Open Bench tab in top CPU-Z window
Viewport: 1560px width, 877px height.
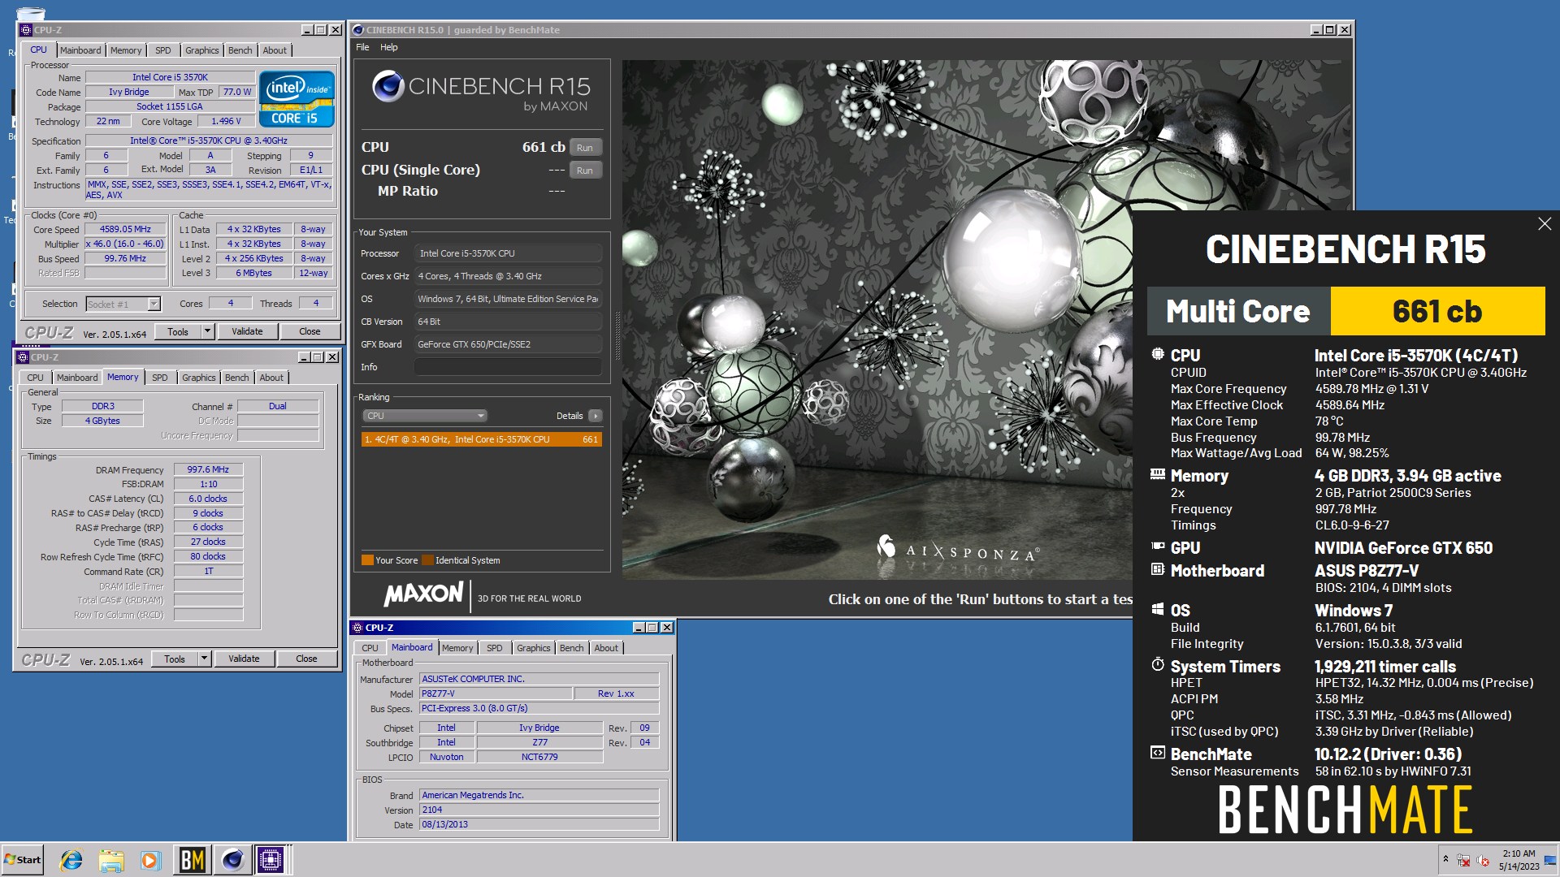[240, 50]
